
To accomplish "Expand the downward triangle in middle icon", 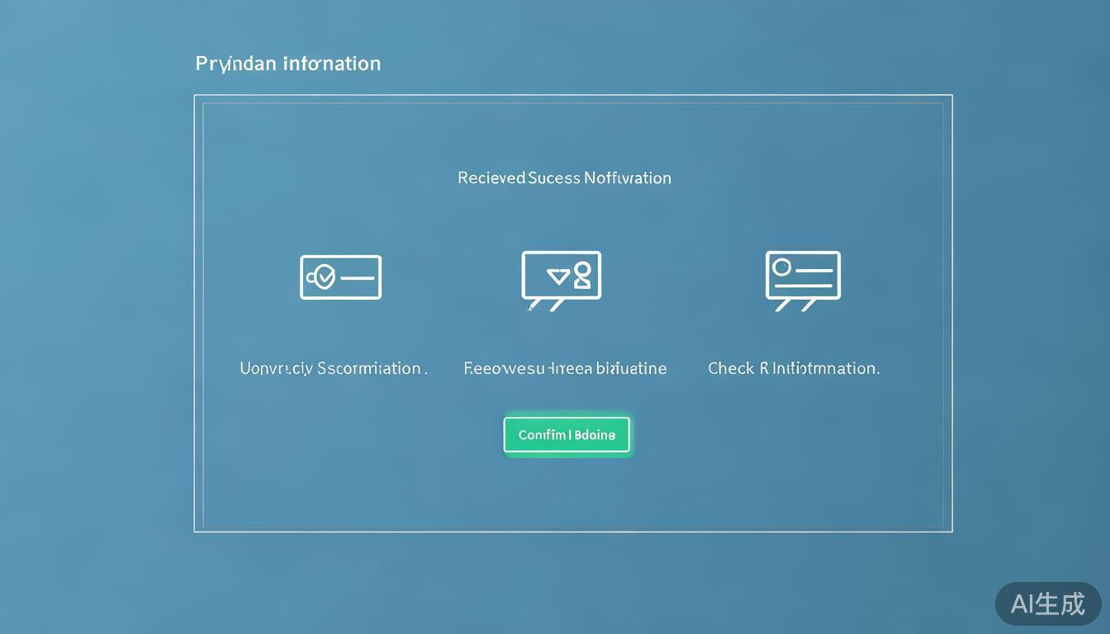I will click(558, 276).
